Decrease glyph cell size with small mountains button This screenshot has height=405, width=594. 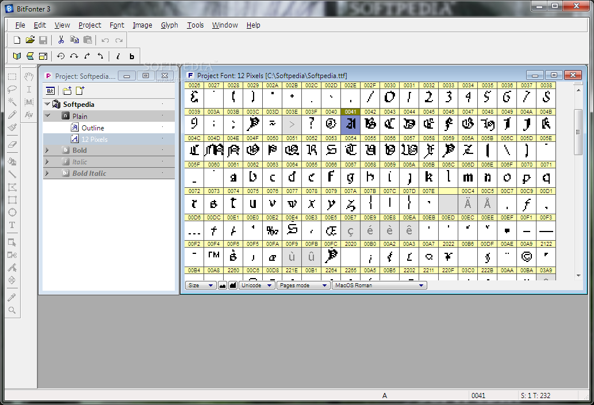click(x=223, y=286)
